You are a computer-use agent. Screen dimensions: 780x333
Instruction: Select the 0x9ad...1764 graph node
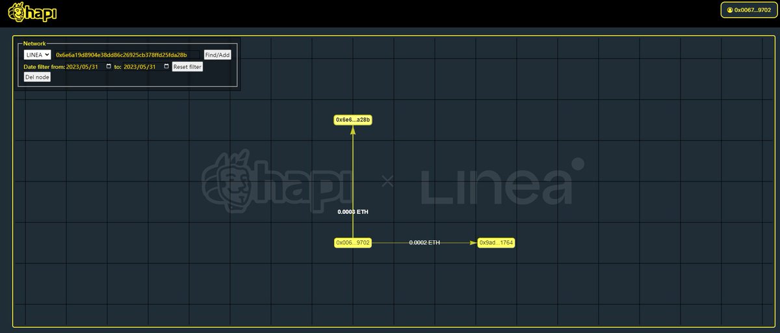point(496,243)
